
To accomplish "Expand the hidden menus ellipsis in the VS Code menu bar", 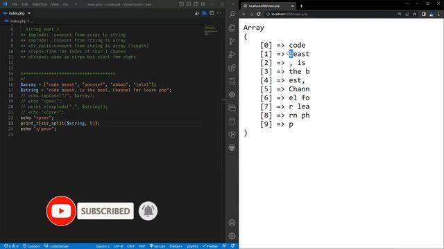I will [76, 5].
